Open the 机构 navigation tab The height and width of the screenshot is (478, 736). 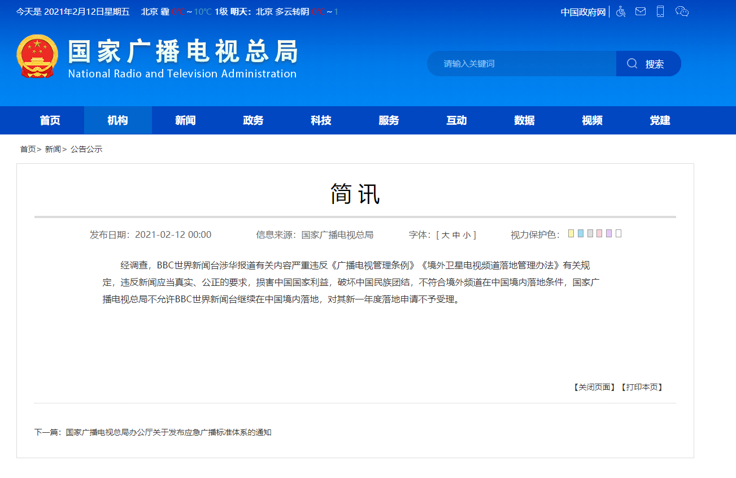point(118,120)
